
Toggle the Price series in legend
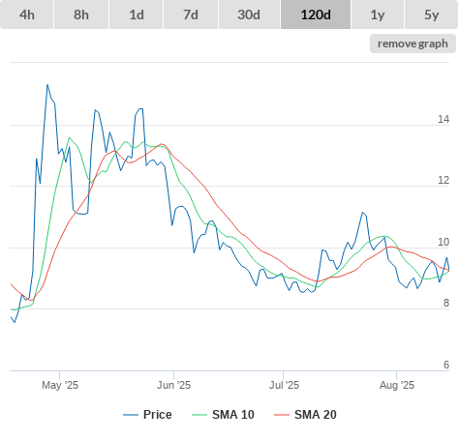tap(147, 415)
